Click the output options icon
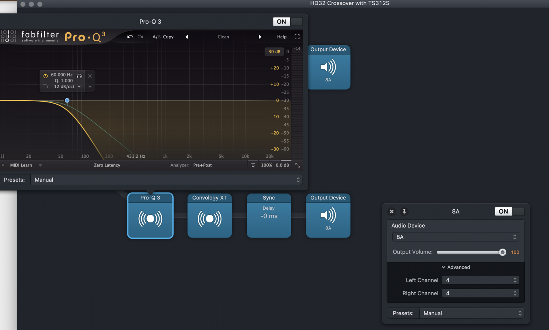This screenshot has height=330, width=549. [x=253, y=165]
